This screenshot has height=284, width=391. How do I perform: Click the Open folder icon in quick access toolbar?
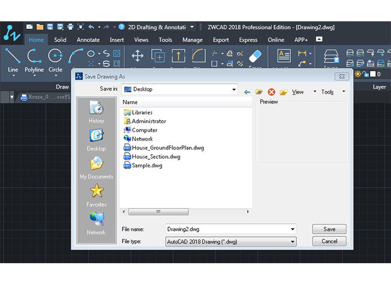40,27
